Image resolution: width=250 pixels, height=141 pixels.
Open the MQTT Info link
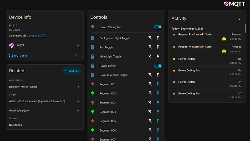point(18,56)
